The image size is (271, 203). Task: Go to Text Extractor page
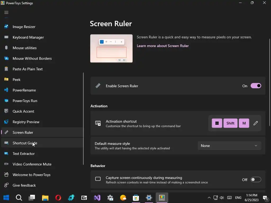(42, 154)
